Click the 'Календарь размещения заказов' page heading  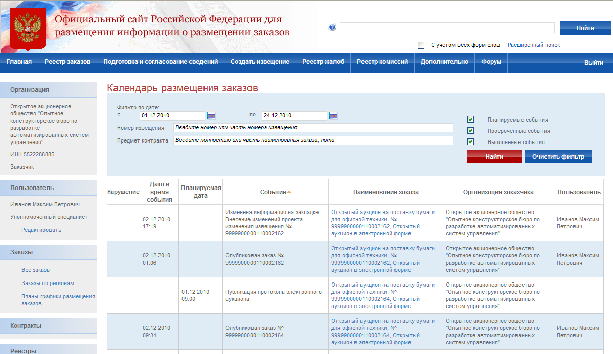(183, 88)
